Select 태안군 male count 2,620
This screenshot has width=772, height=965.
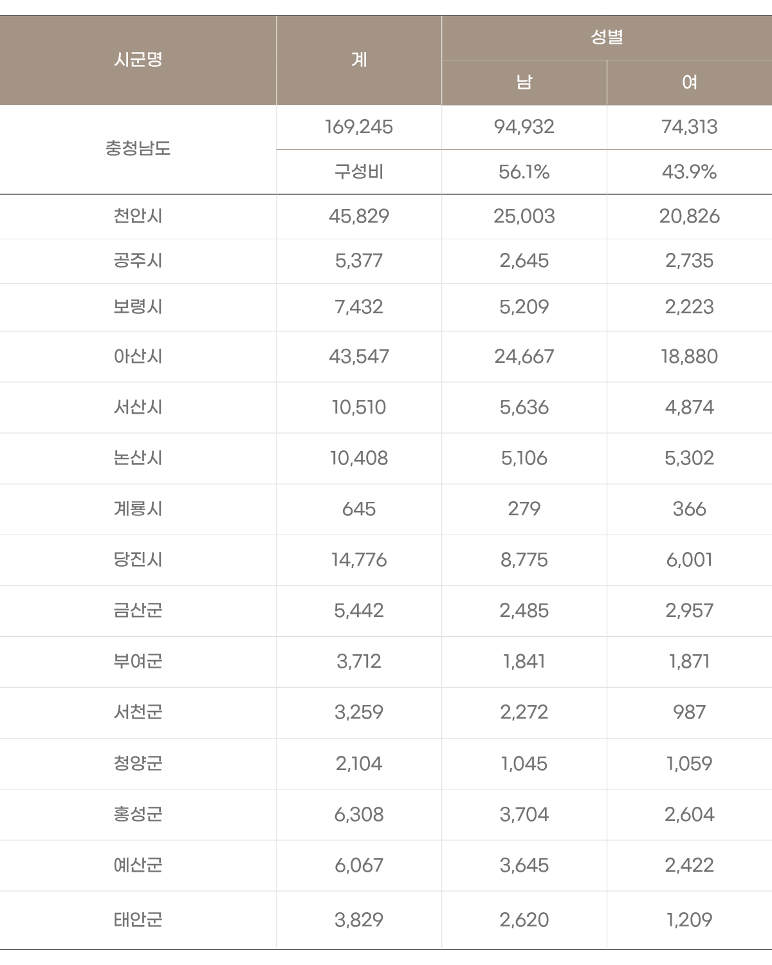[524, 920]
